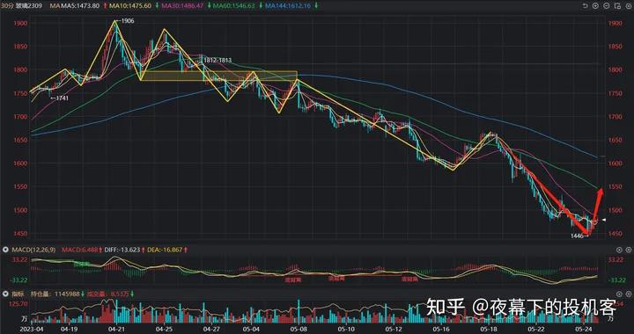Click the 04-21 date on time axis
Viewport: 634px width, 334px height.
(x=116, y=329)
